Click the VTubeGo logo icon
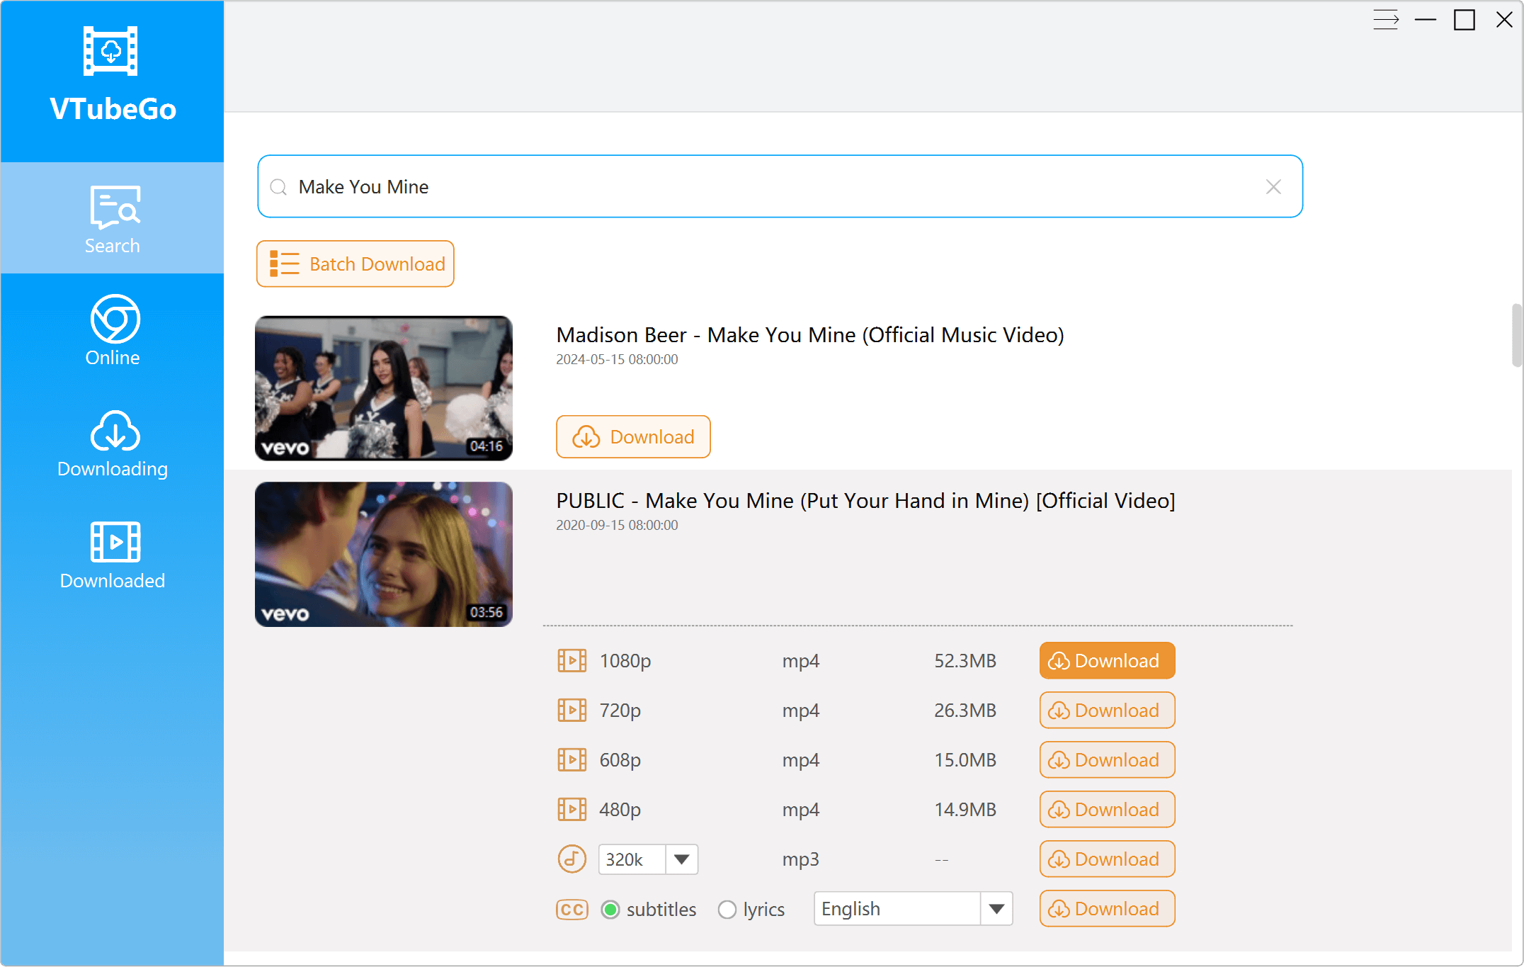1524x967 pixels. pyautogui.click(x=110, y=51)
